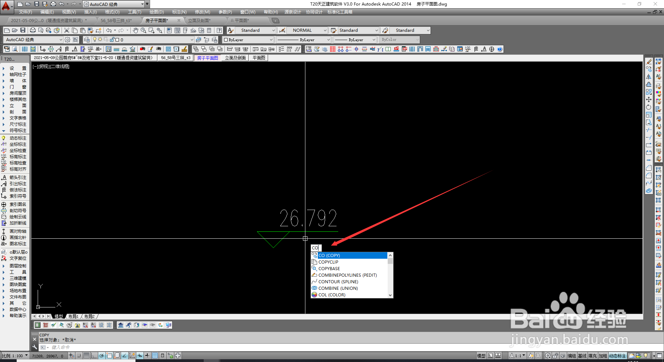Toggle 加粗 in status bar
Screen dimensions: 664x362
pos(603,355)
